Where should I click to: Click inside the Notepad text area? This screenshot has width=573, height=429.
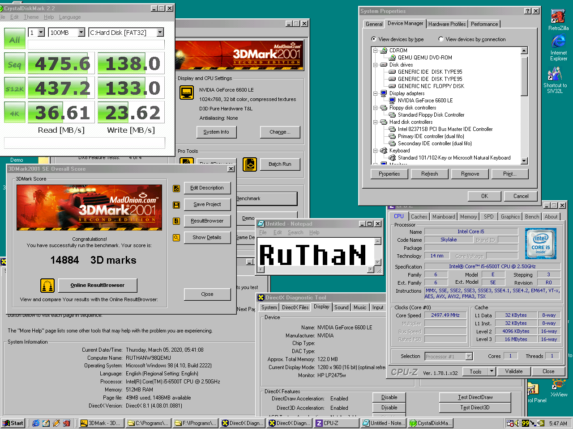click(316, 252)
